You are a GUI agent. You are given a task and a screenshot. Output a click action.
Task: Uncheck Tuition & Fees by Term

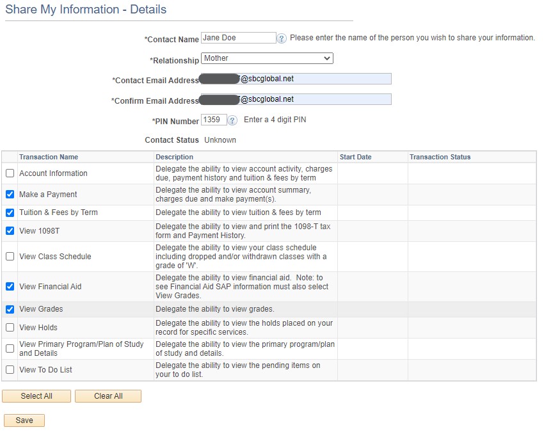tap(10, 212)
